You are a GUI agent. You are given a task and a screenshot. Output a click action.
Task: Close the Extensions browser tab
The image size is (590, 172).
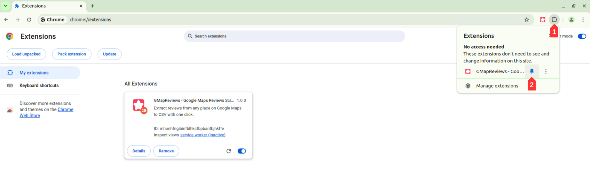click(x=81, y=6)
